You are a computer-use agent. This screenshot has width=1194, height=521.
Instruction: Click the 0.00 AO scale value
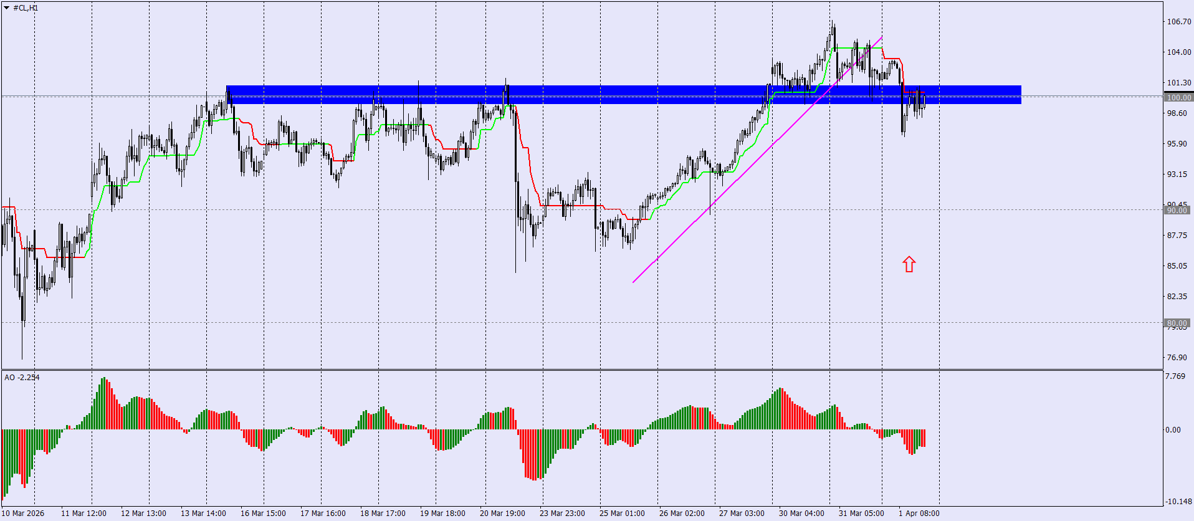point(1173,429)
